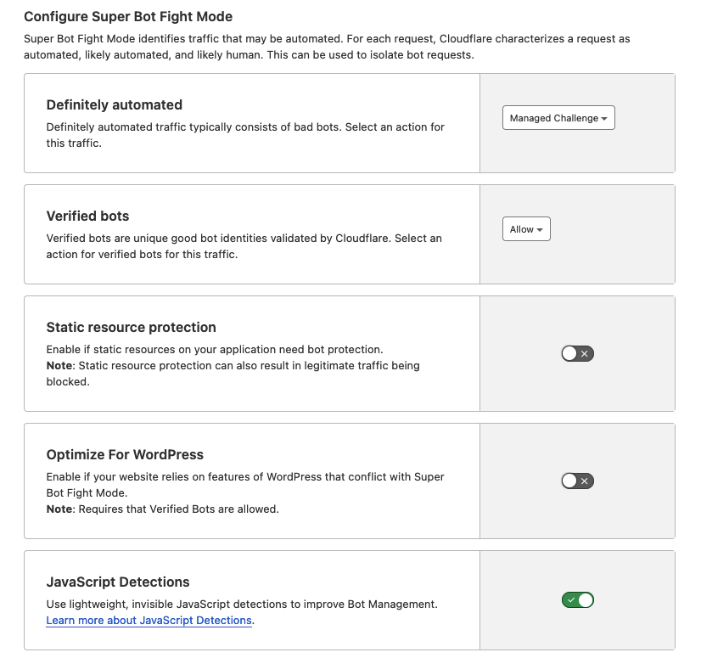Open the Allow dropdown for Verified bots
The height and width of the screenshot is (658, 701).
[526, 229]
